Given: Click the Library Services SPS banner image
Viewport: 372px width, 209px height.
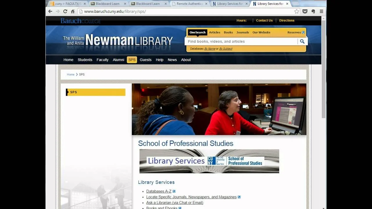Looking at the screenshot, I should tap(209, 161).
